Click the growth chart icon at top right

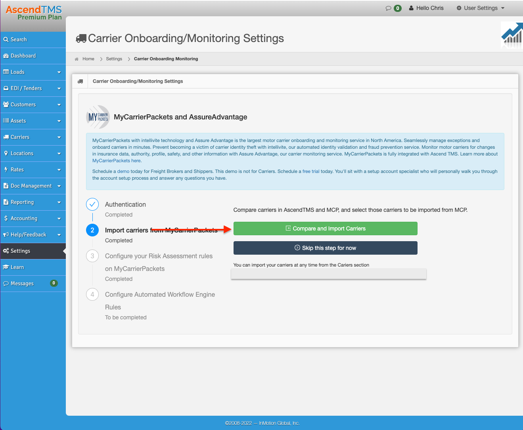tap(512, 35)
